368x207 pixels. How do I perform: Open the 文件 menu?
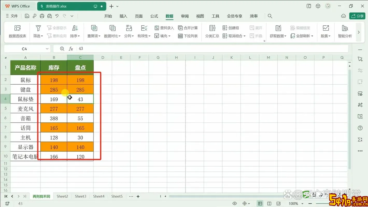[x=12, y=16]
